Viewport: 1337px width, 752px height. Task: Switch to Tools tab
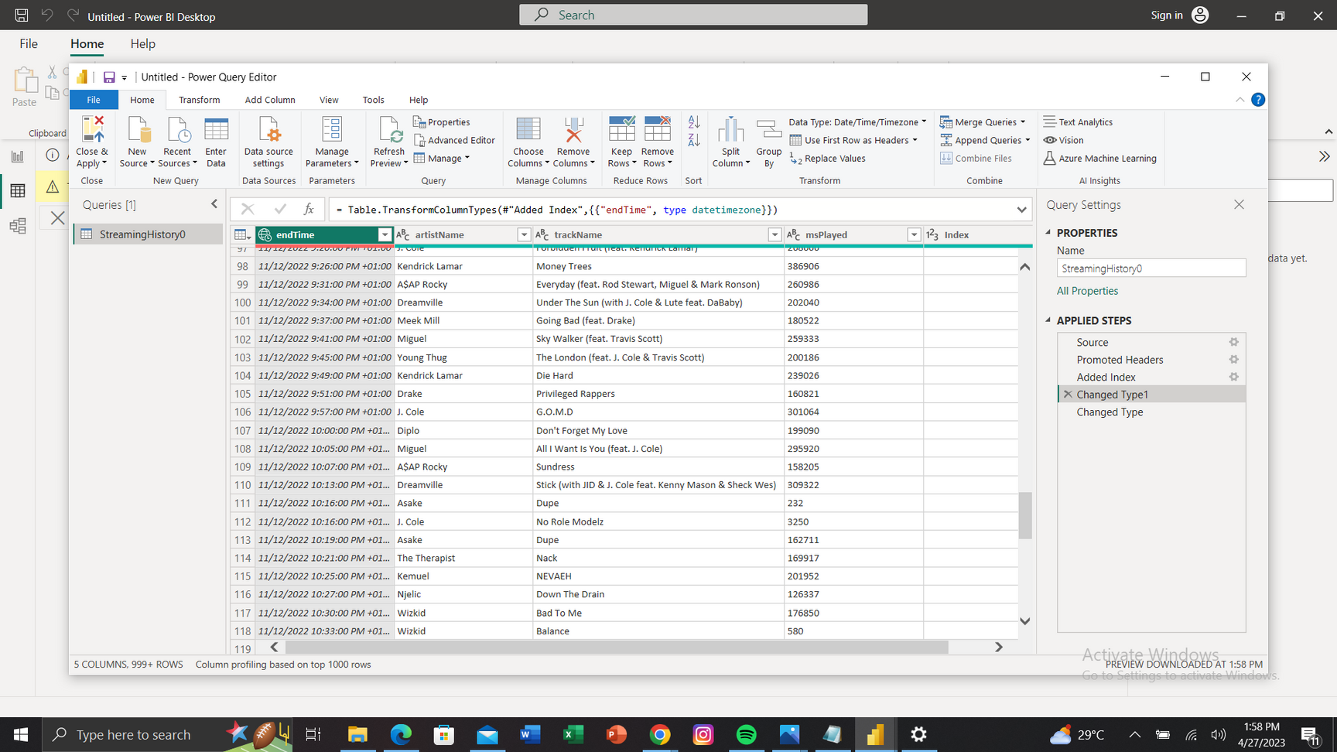coord(373,100)
